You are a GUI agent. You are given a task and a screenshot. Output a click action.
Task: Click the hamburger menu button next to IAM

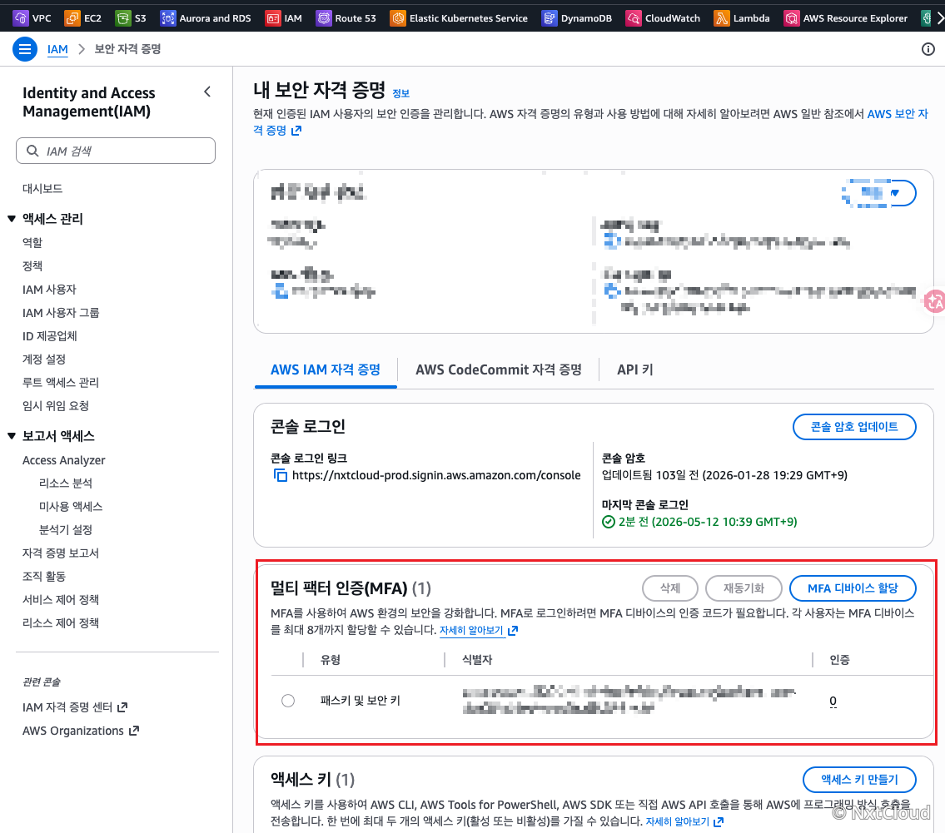pos(25,49)
